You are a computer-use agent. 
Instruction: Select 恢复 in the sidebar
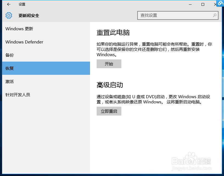[46, 68]
